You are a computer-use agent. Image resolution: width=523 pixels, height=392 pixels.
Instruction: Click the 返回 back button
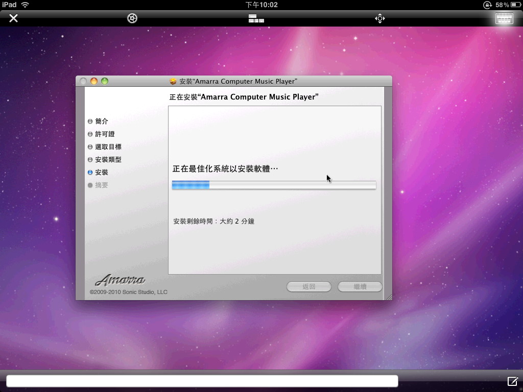[309, 287]
